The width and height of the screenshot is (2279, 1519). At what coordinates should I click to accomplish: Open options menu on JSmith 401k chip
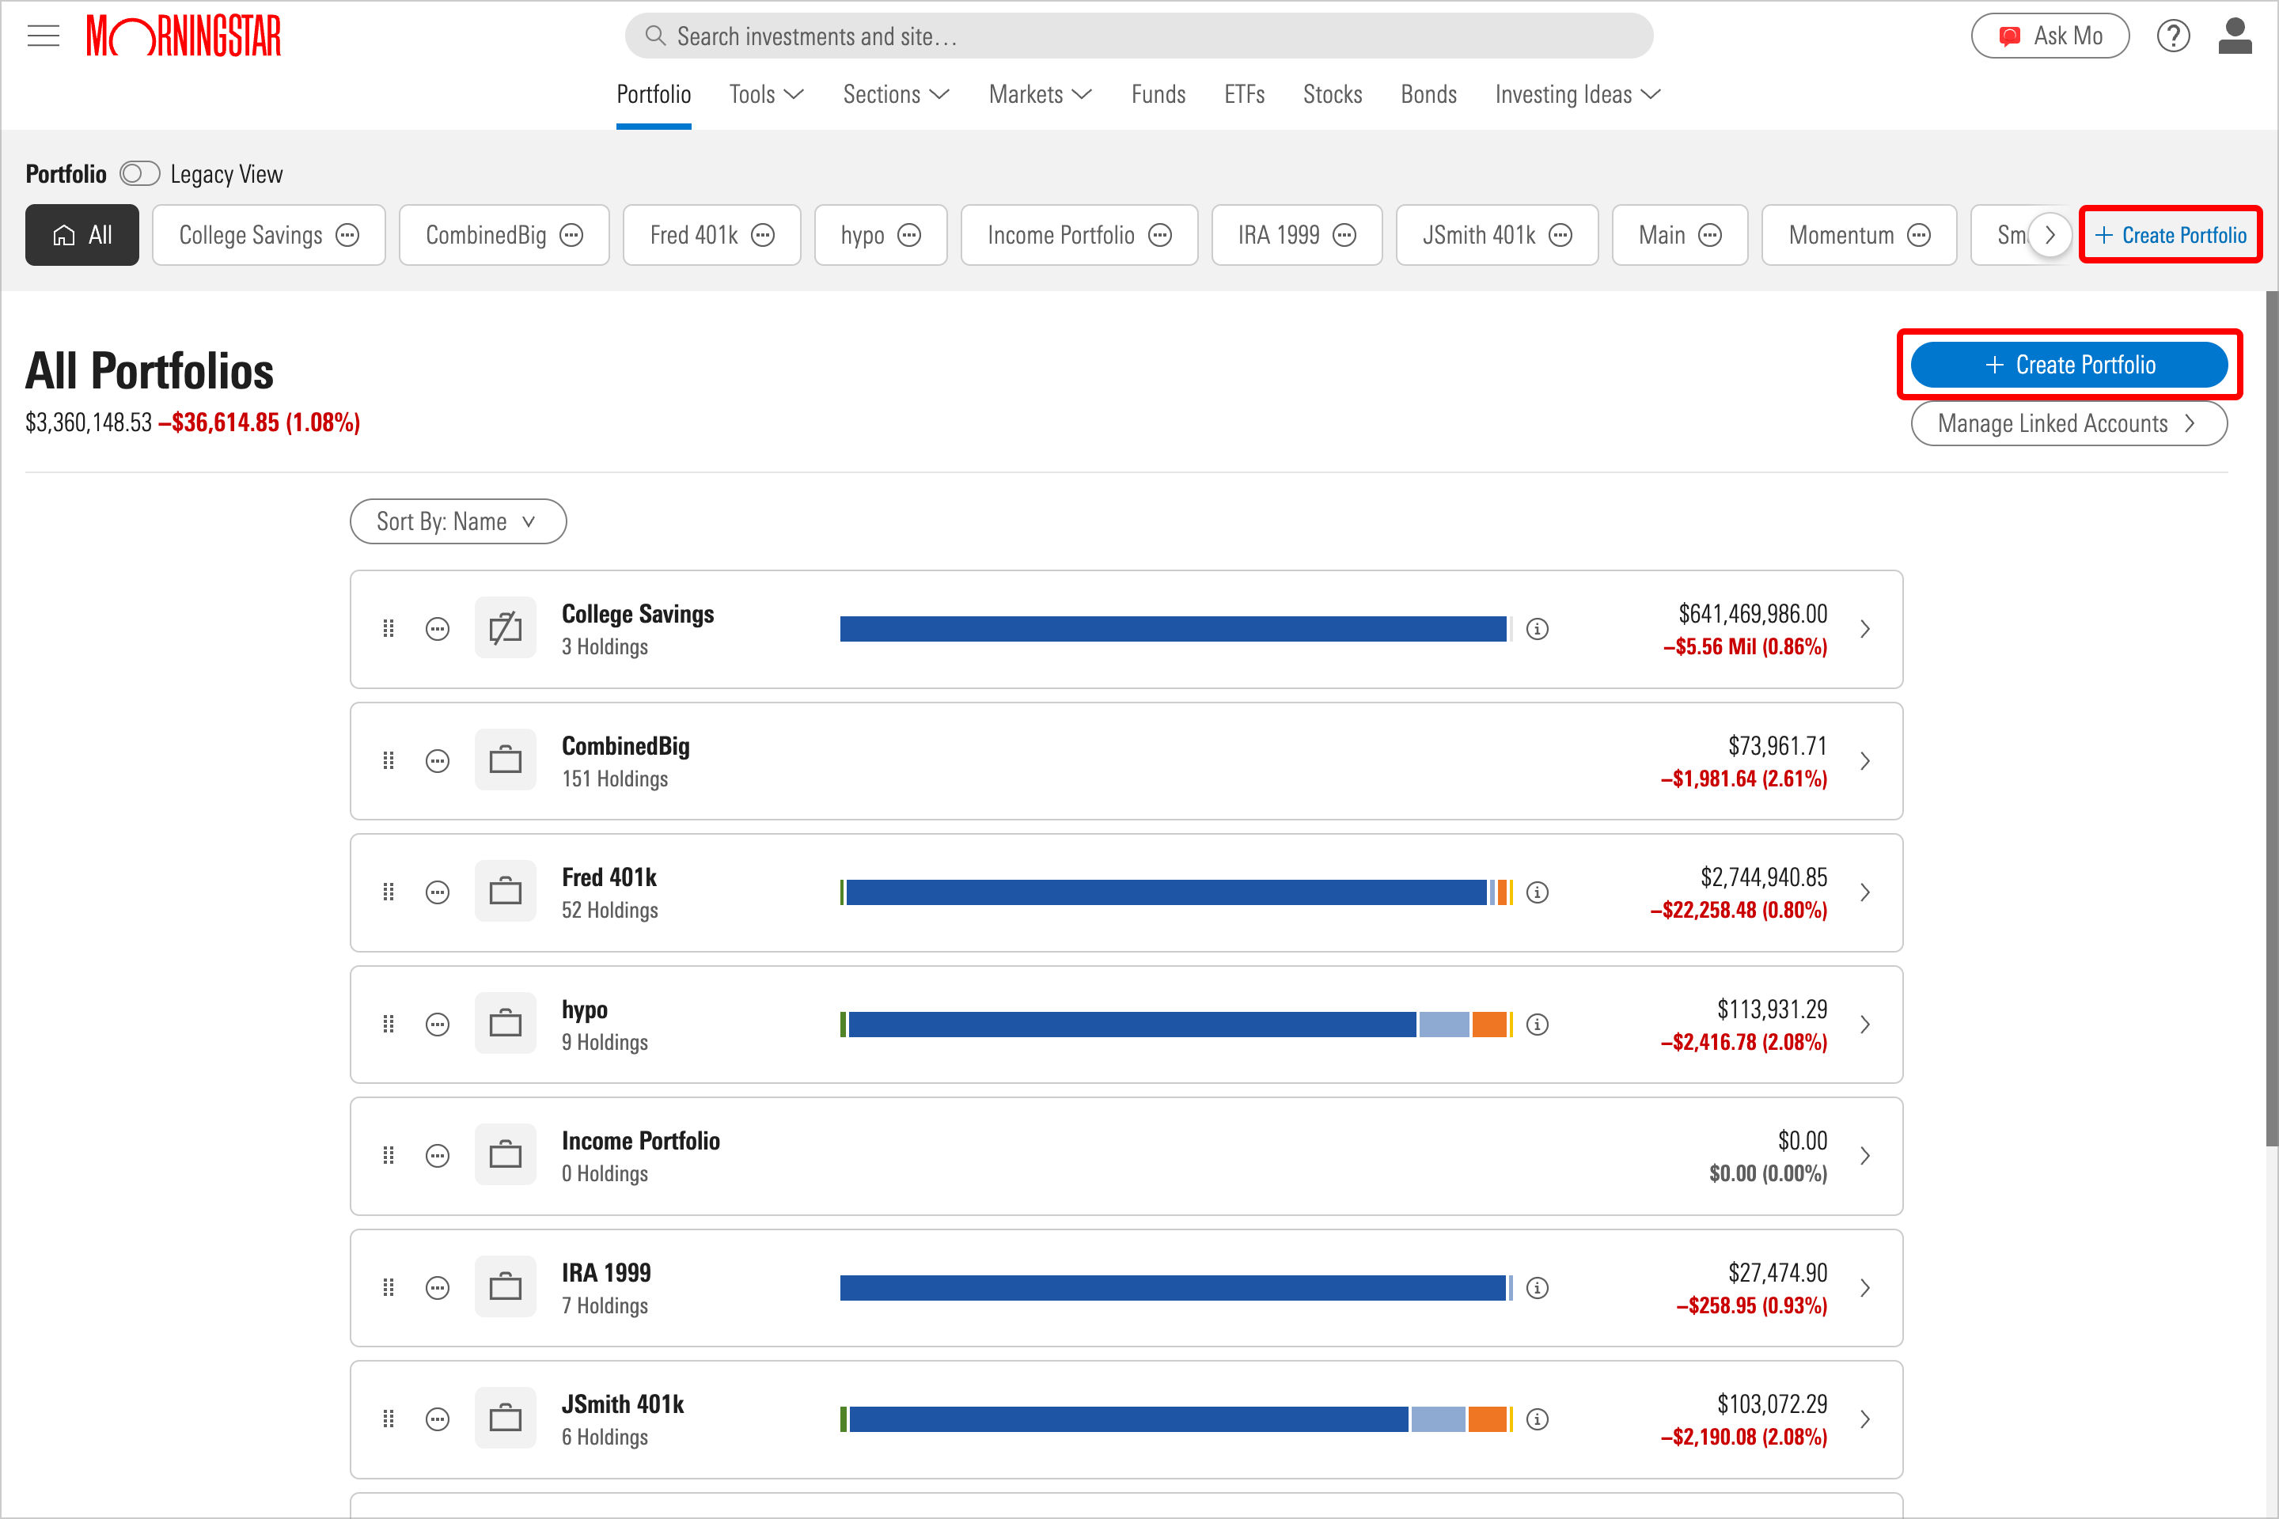coord(1560,236)
